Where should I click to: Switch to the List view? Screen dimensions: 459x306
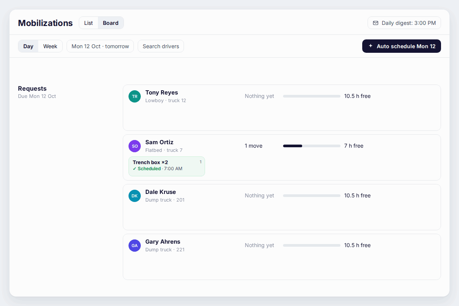(x=88, y=23)
